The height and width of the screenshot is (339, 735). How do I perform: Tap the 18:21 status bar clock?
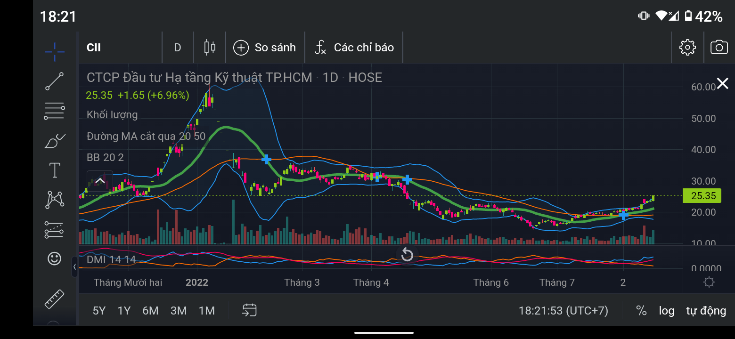(58, 16)
